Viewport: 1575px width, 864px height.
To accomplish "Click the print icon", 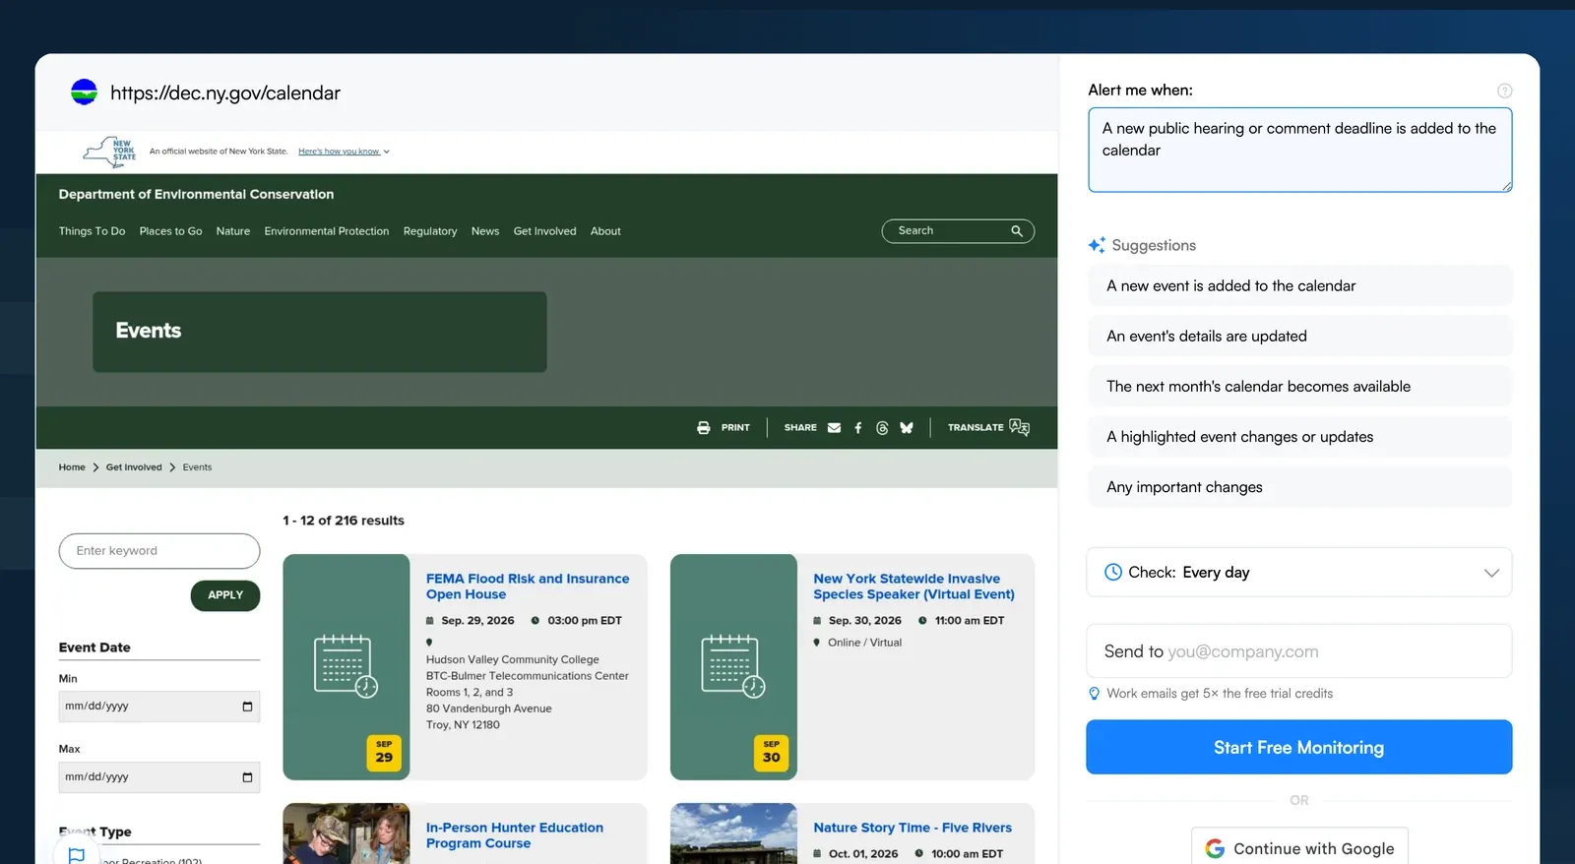I will point(703,428).
